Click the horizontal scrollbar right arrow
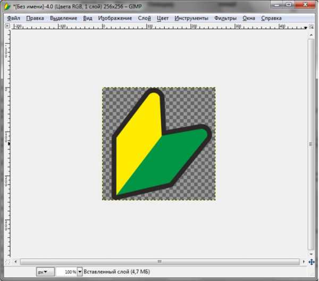This screenshot has height=281, width=319. (x=304, y=262)
